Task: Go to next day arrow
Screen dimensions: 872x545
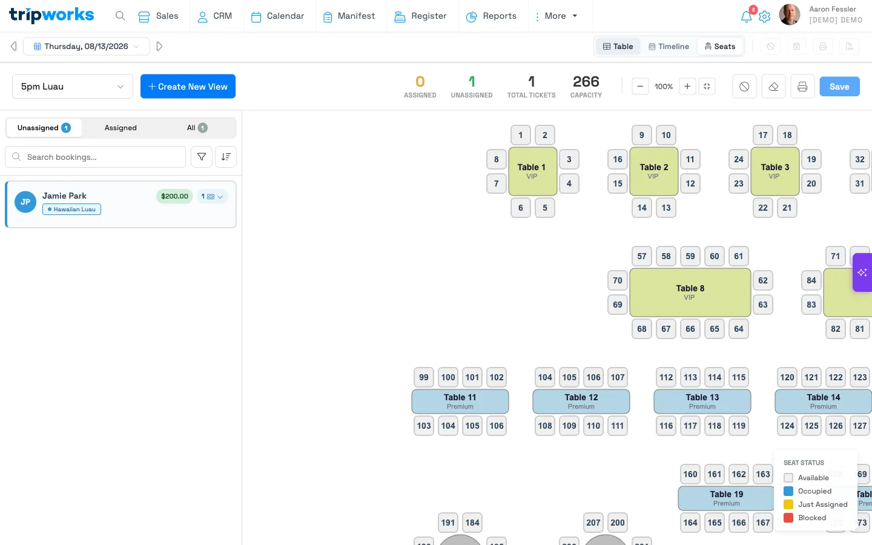Action: point(159,46)
